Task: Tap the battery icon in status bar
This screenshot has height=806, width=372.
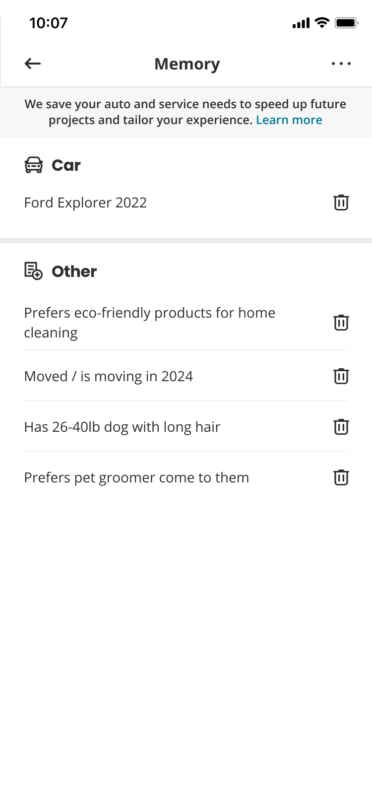Action: pyautogui.click(x=346, y=23)
